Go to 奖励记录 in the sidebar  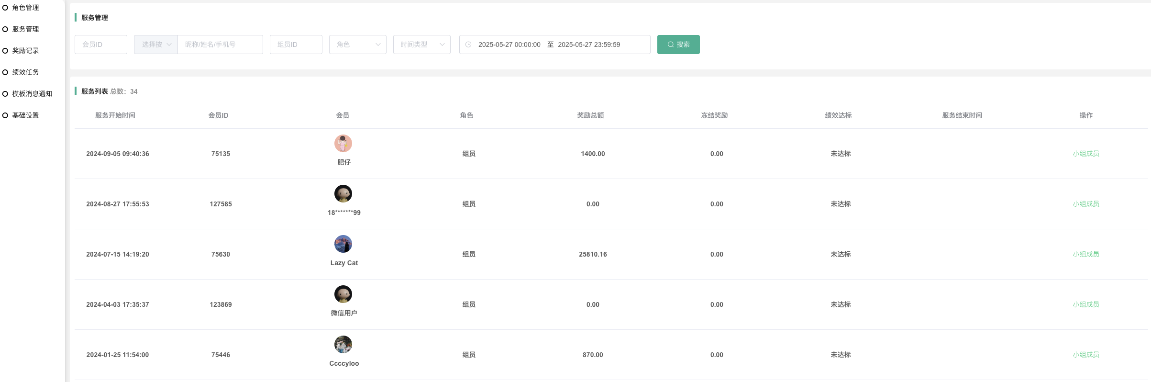(26, 51)
